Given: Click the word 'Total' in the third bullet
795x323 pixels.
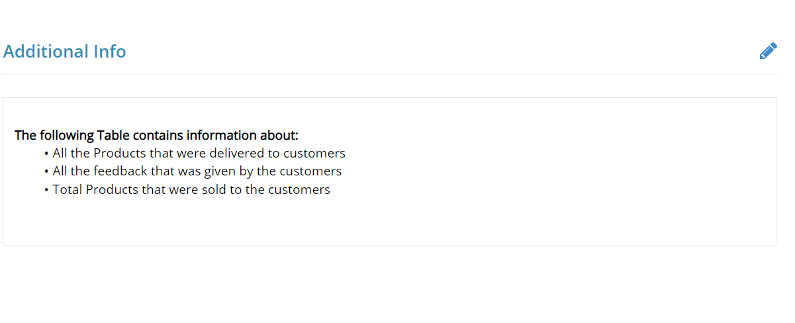Looking at the screenshot, I should pyautogui.click(x=68, y=189).
